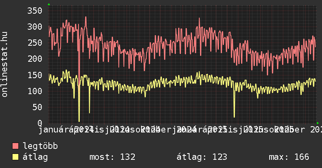Click the red legtöbb legend swatch
The height and width of the screenshot is (168, 322).
coord(16,146)
